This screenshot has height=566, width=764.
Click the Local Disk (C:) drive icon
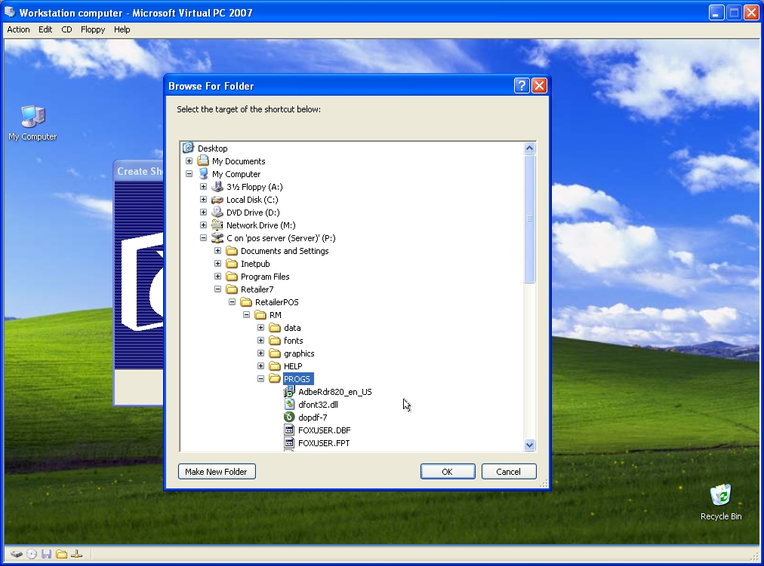[x=217, y=200]
